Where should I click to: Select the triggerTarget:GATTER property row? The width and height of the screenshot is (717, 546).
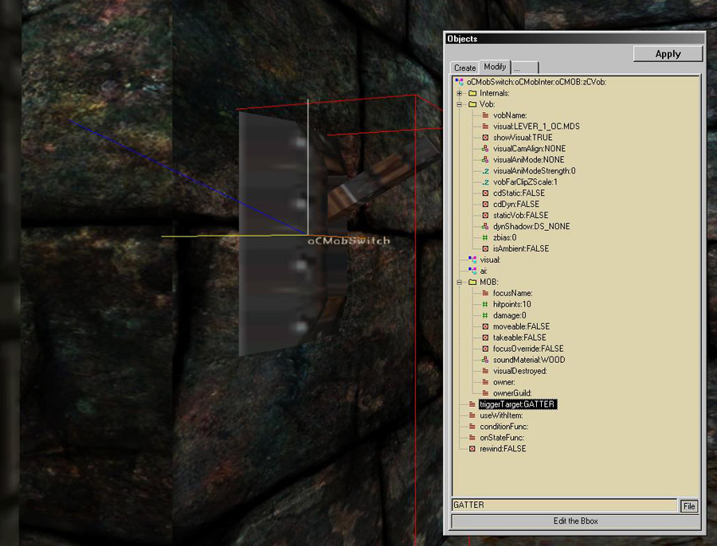pos(518,404)
